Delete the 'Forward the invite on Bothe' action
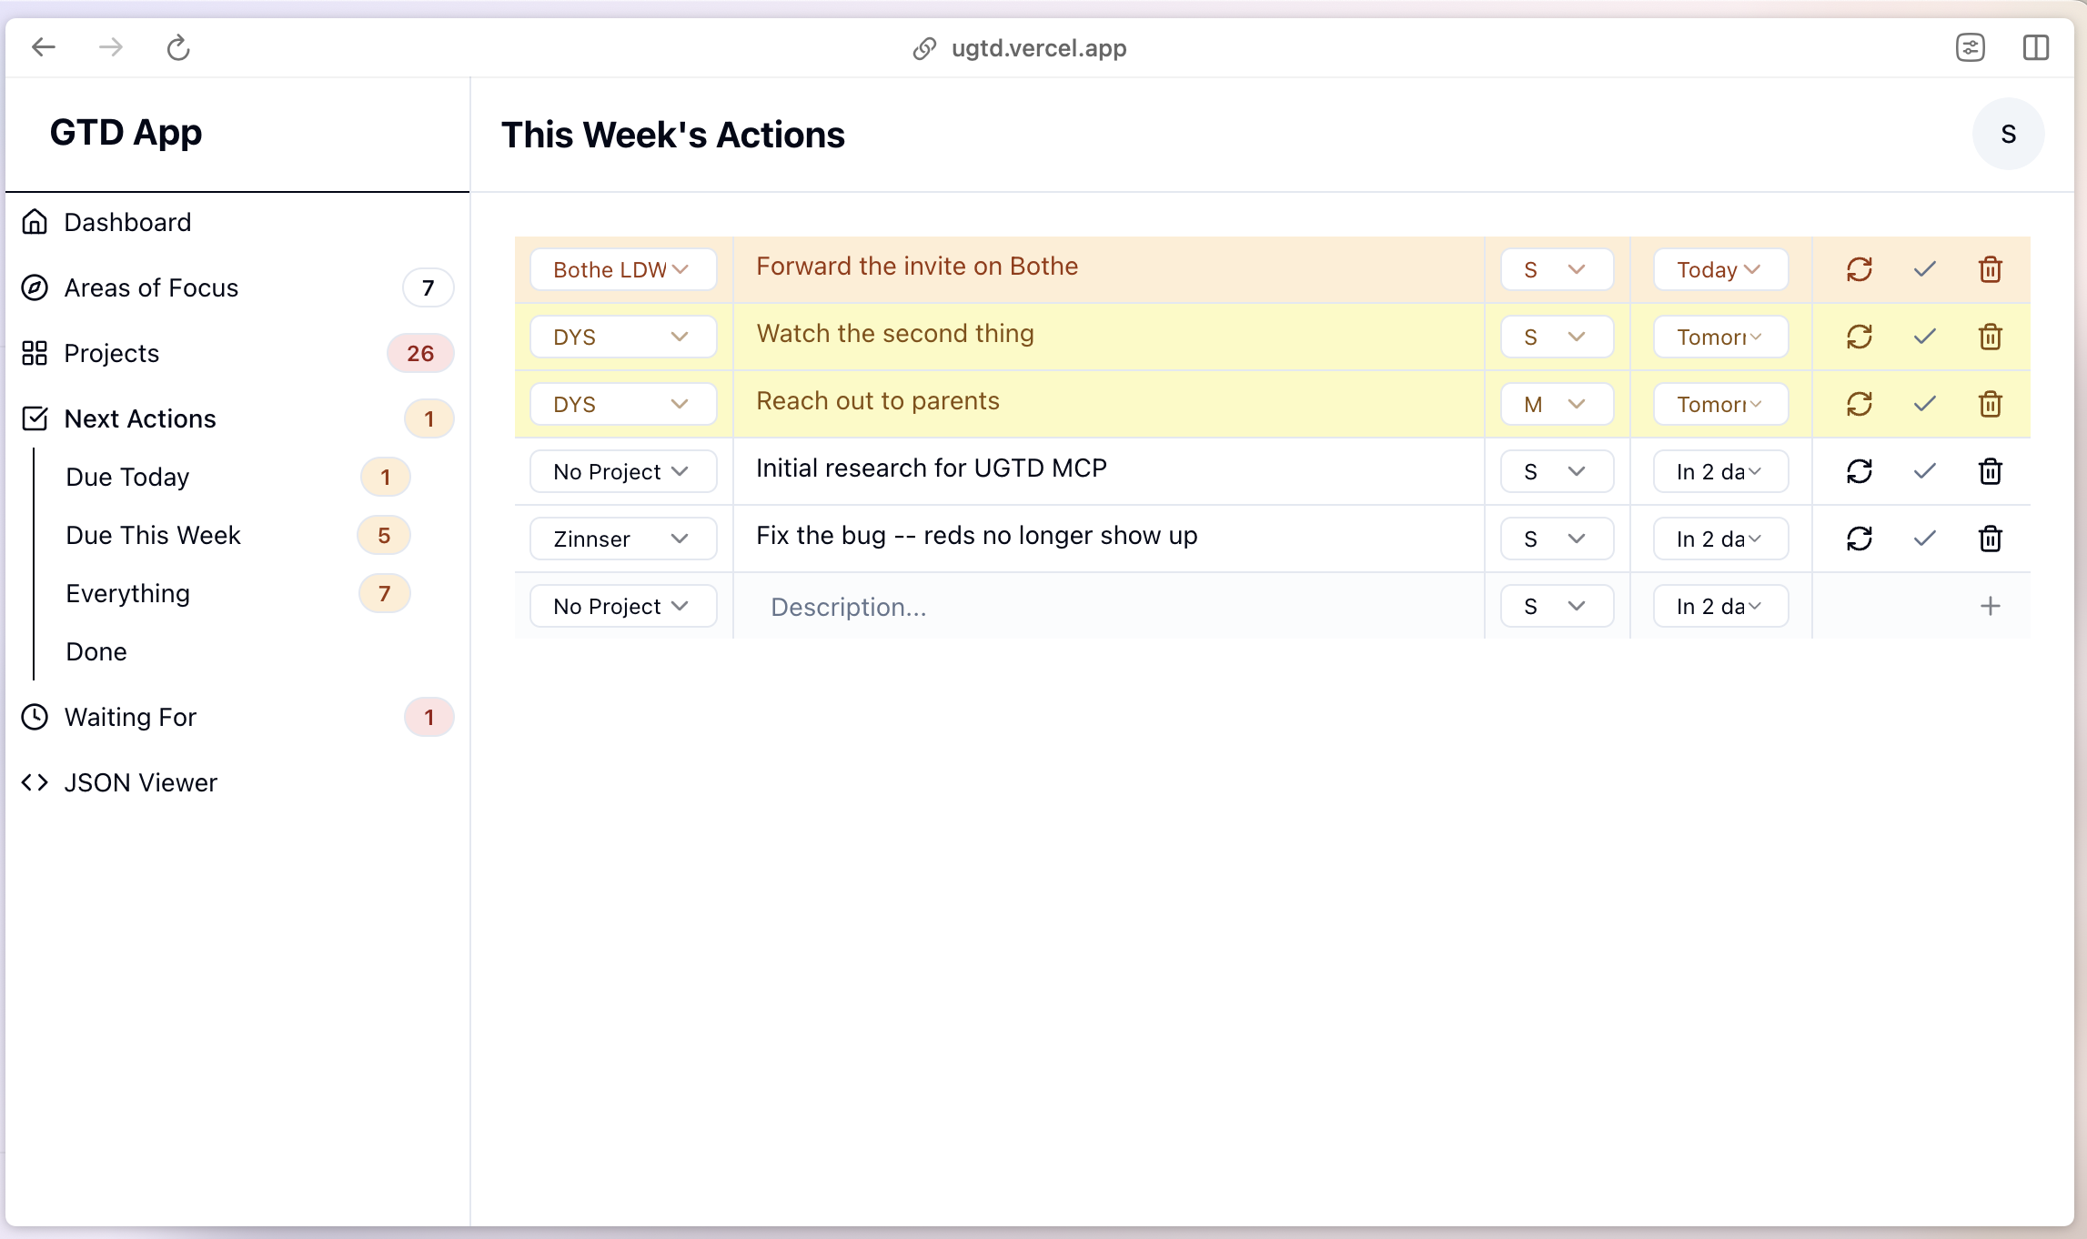Screen dimensions: 2087x1239 1990,269
